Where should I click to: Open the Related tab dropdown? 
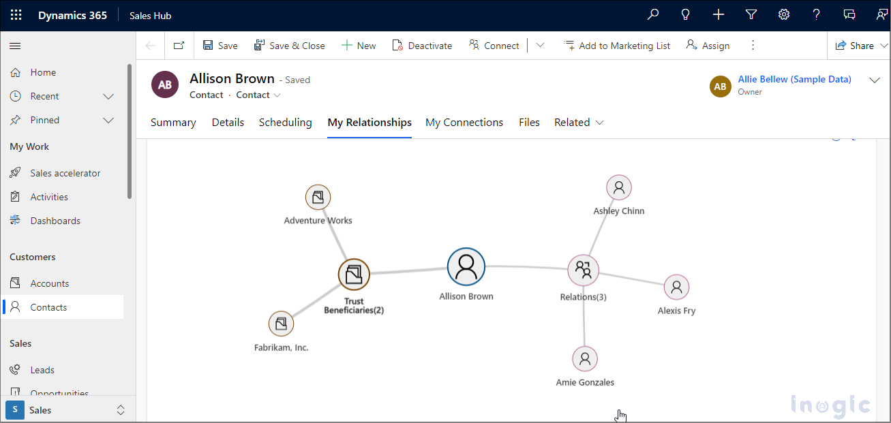point(579,123)
